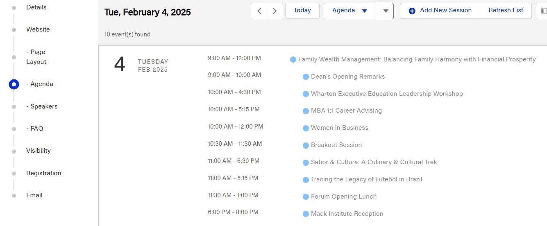The height and width of the screenshot is (226, 547).
Task: Go to the next day arrow
Action: [x=275, y=11]
